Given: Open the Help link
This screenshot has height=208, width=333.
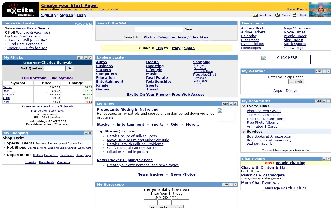Looking at the screenshot, I should (81, 15).
